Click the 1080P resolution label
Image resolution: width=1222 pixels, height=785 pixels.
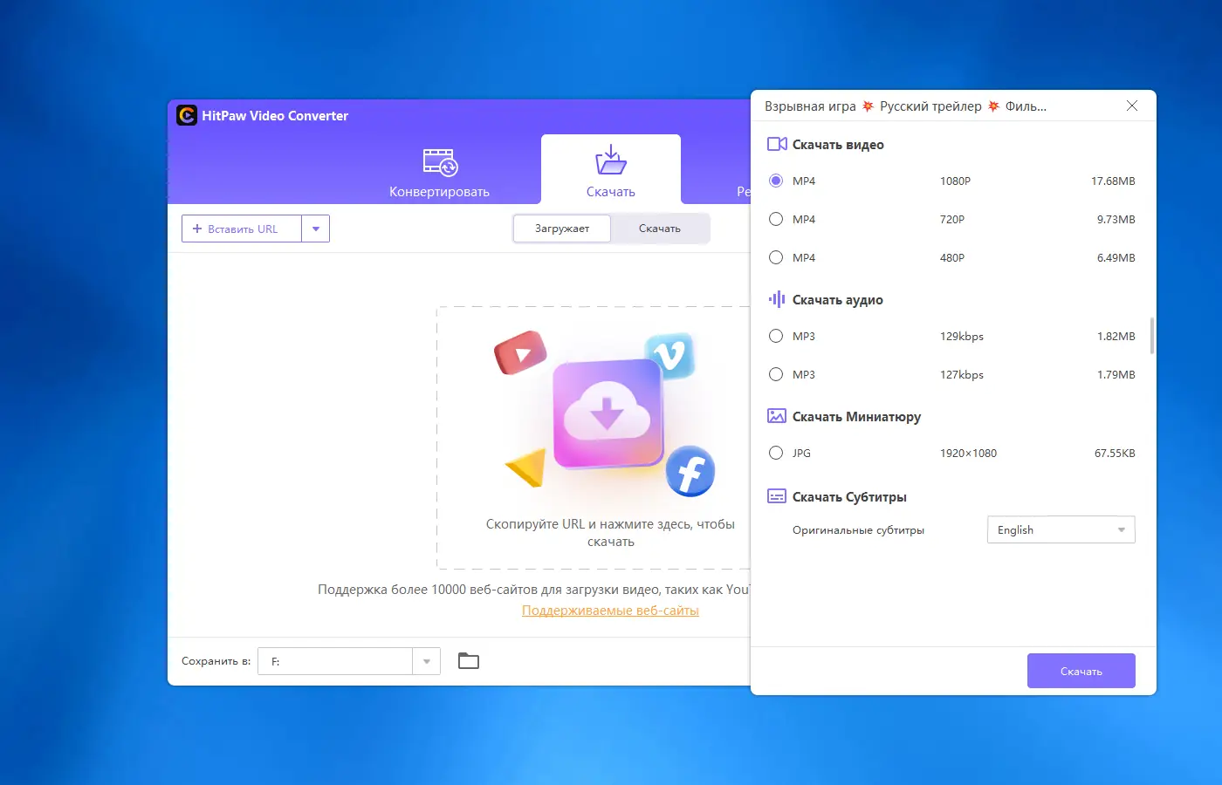pos(955,181)
